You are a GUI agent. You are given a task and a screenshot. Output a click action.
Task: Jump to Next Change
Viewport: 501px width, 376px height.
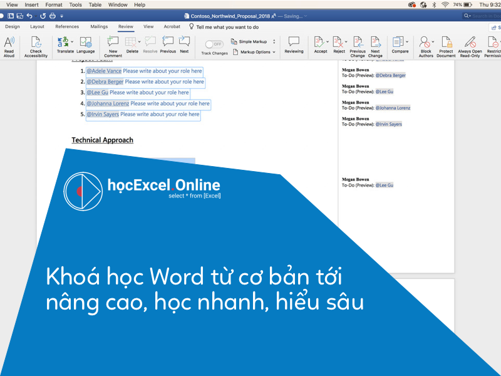[x=375, y=46]
